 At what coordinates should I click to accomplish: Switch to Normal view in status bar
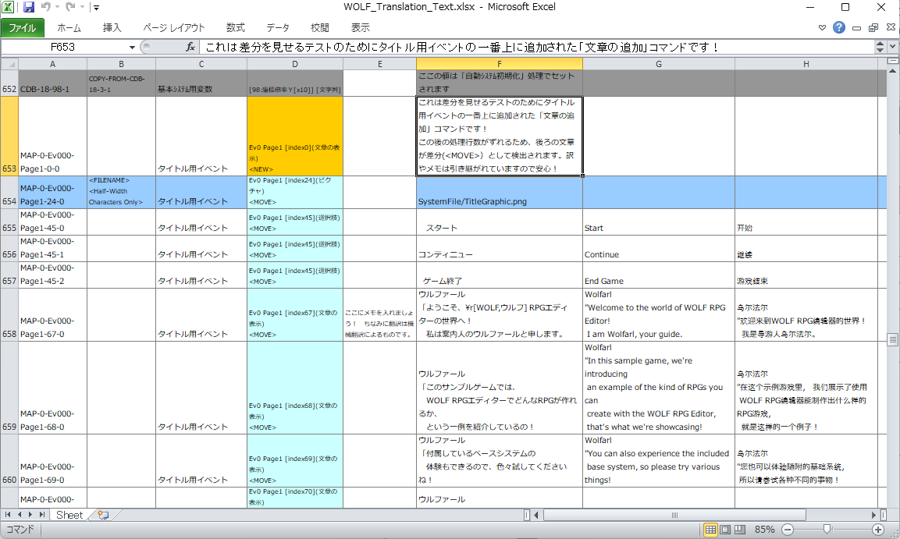pyautogui.click(x=710, y=530)
